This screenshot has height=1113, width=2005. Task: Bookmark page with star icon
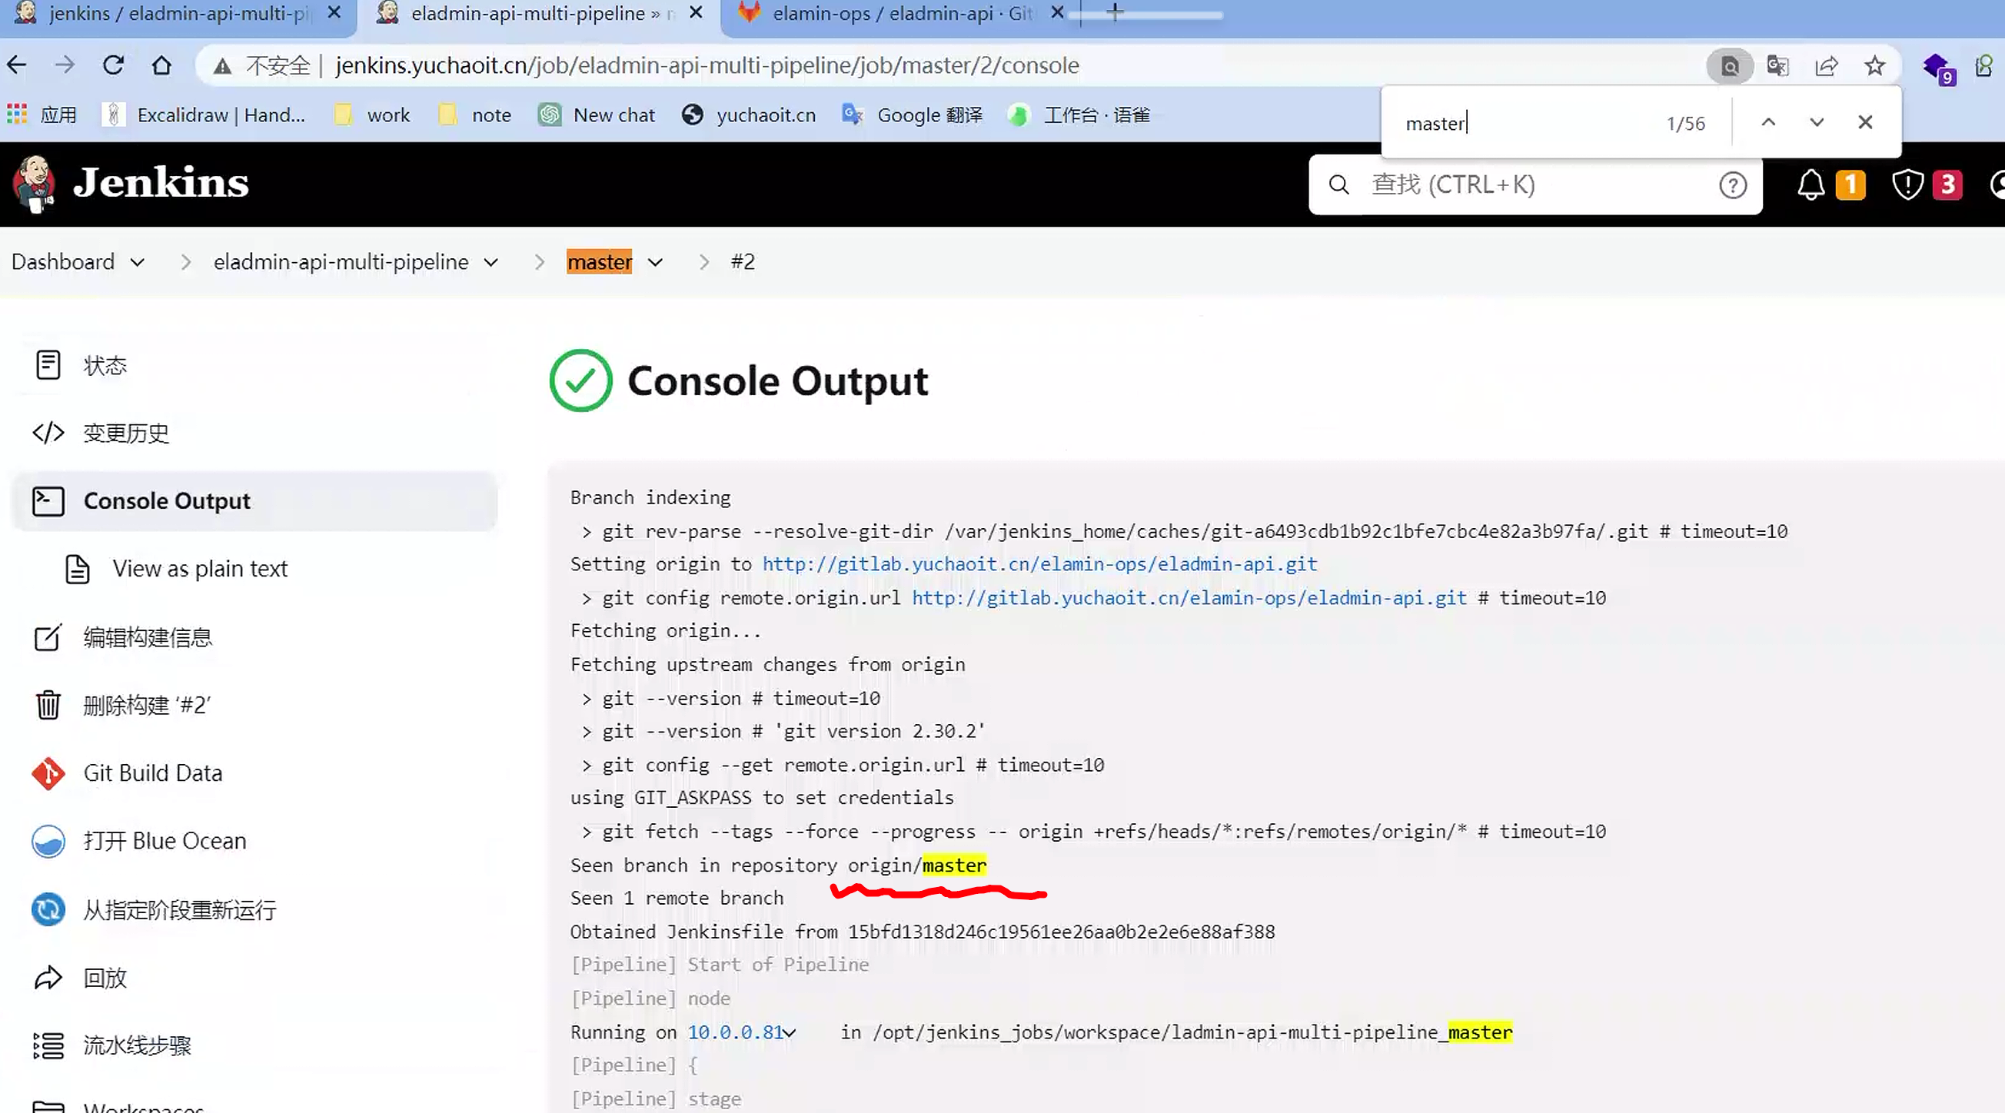click(x=1875, y=65)
